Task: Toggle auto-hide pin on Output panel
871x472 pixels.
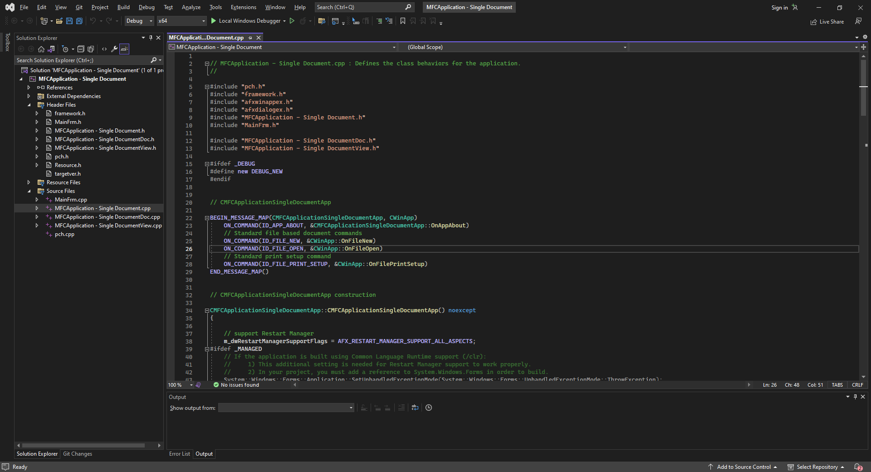Action: coord(855,397)
